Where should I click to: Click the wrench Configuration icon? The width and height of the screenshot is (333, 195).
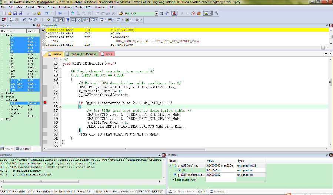[x=216, y=13]
